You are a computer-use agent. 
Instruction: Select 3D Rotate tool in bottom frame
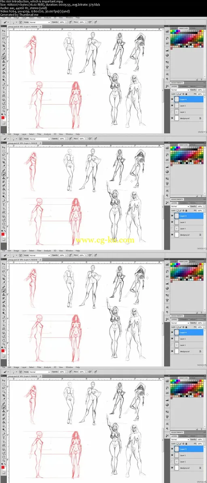coord(4,449)
